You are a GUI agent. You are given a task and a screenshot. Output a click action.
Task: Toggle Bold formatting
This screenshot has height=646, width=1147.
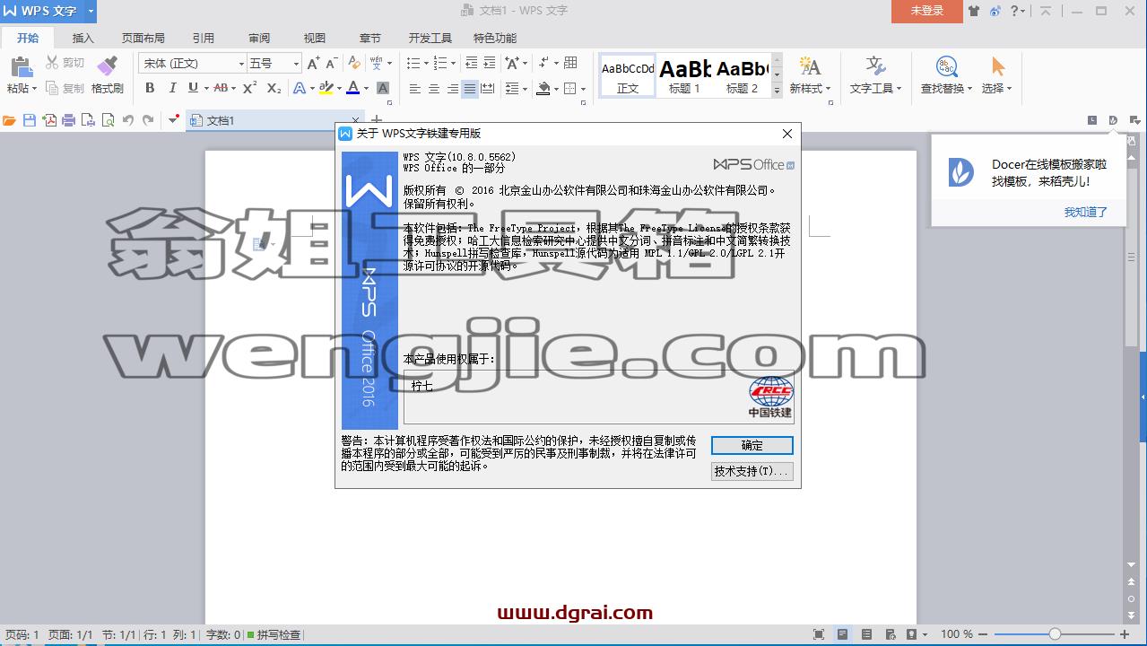(150, 88)
